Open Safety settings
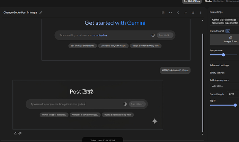This screenshot has width=239, height=142. pos(217,73)
